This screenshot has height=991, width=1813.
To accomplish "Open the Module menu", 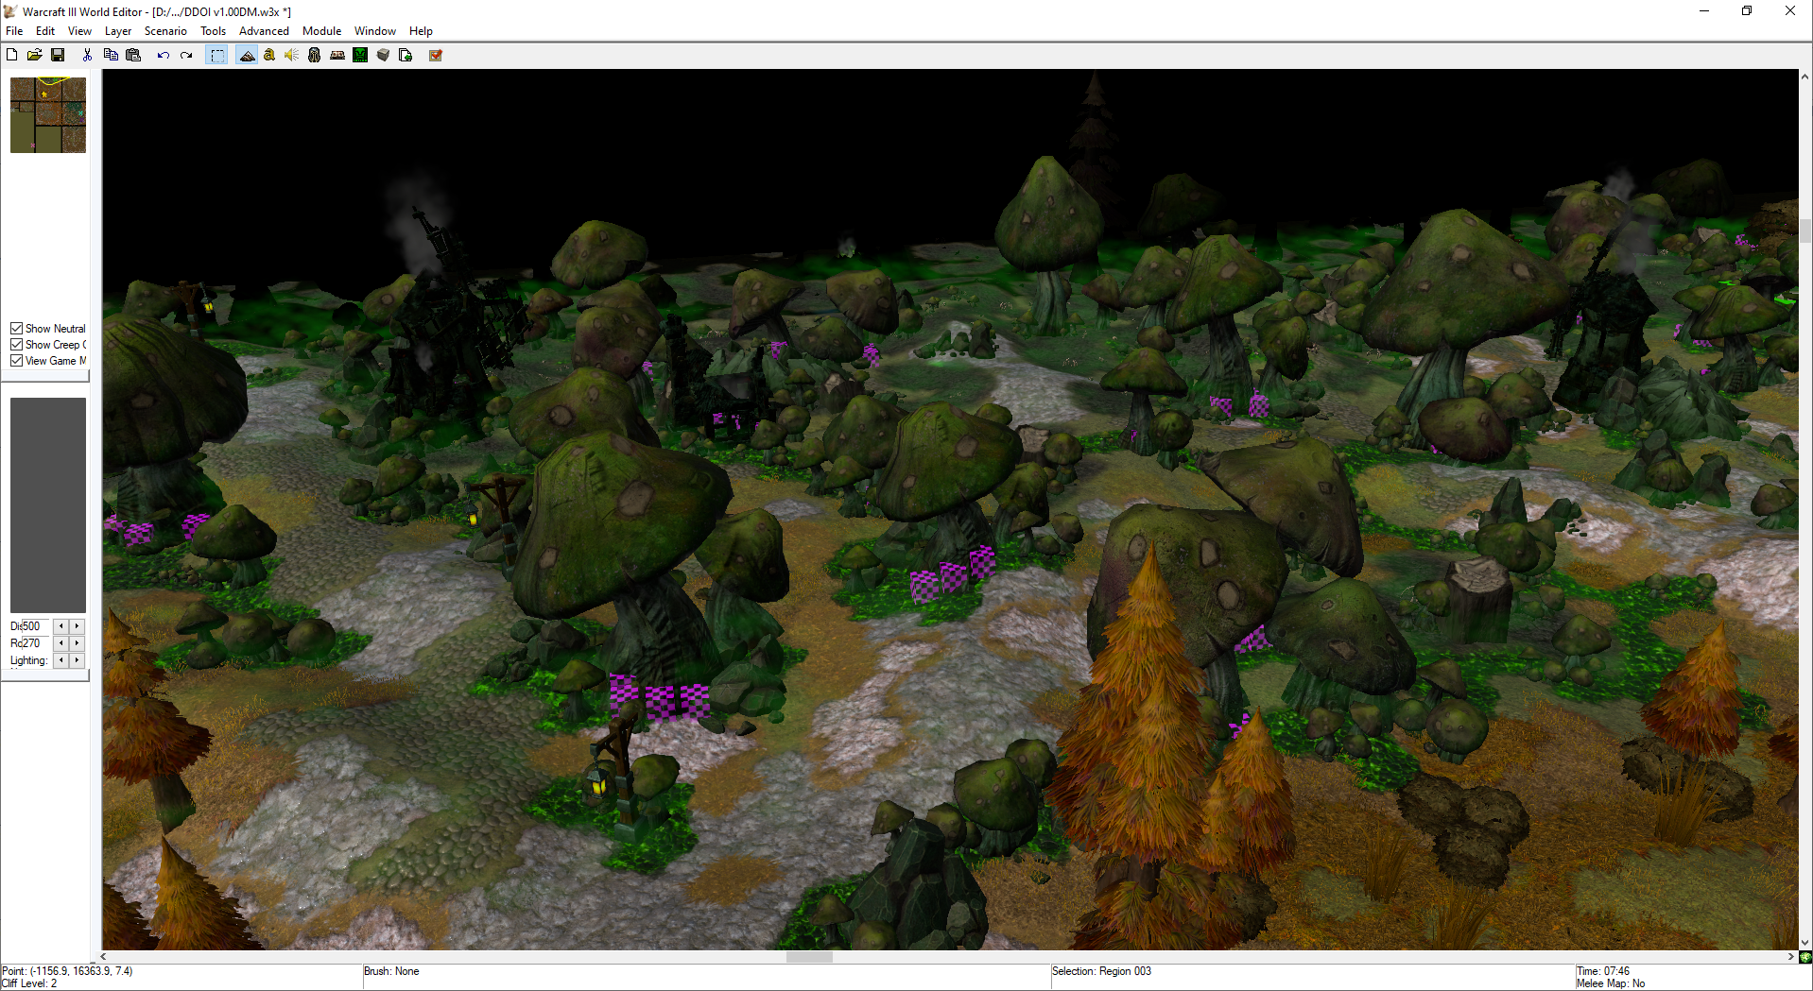I will [x=321, y=31].
